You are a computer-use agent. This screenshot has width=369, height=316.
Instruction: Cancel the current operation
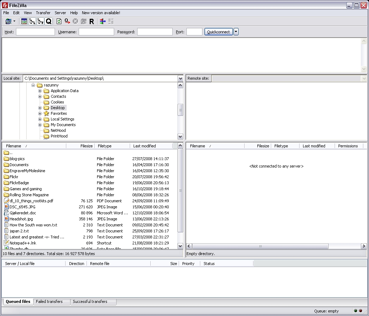pyautogui.click(x=75, y=21)
